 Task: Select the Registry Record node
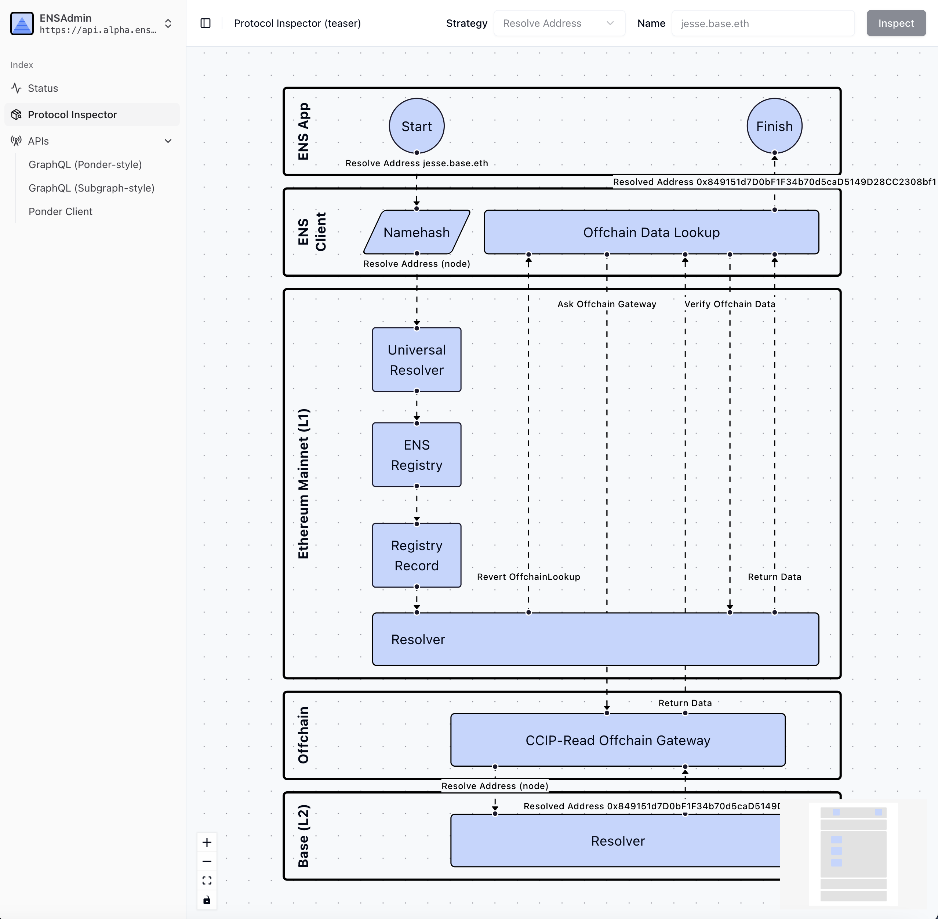click(x=417, y=555)
